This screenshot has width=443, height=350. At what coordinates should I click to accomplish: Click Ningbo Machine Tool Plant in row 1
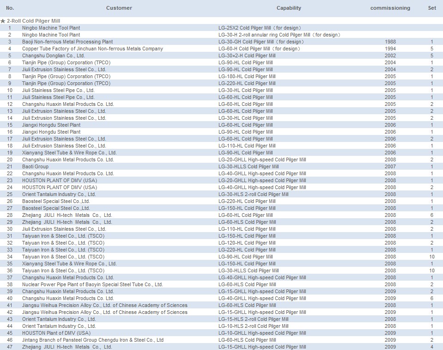pyautogui.click(x=51, y=28)
